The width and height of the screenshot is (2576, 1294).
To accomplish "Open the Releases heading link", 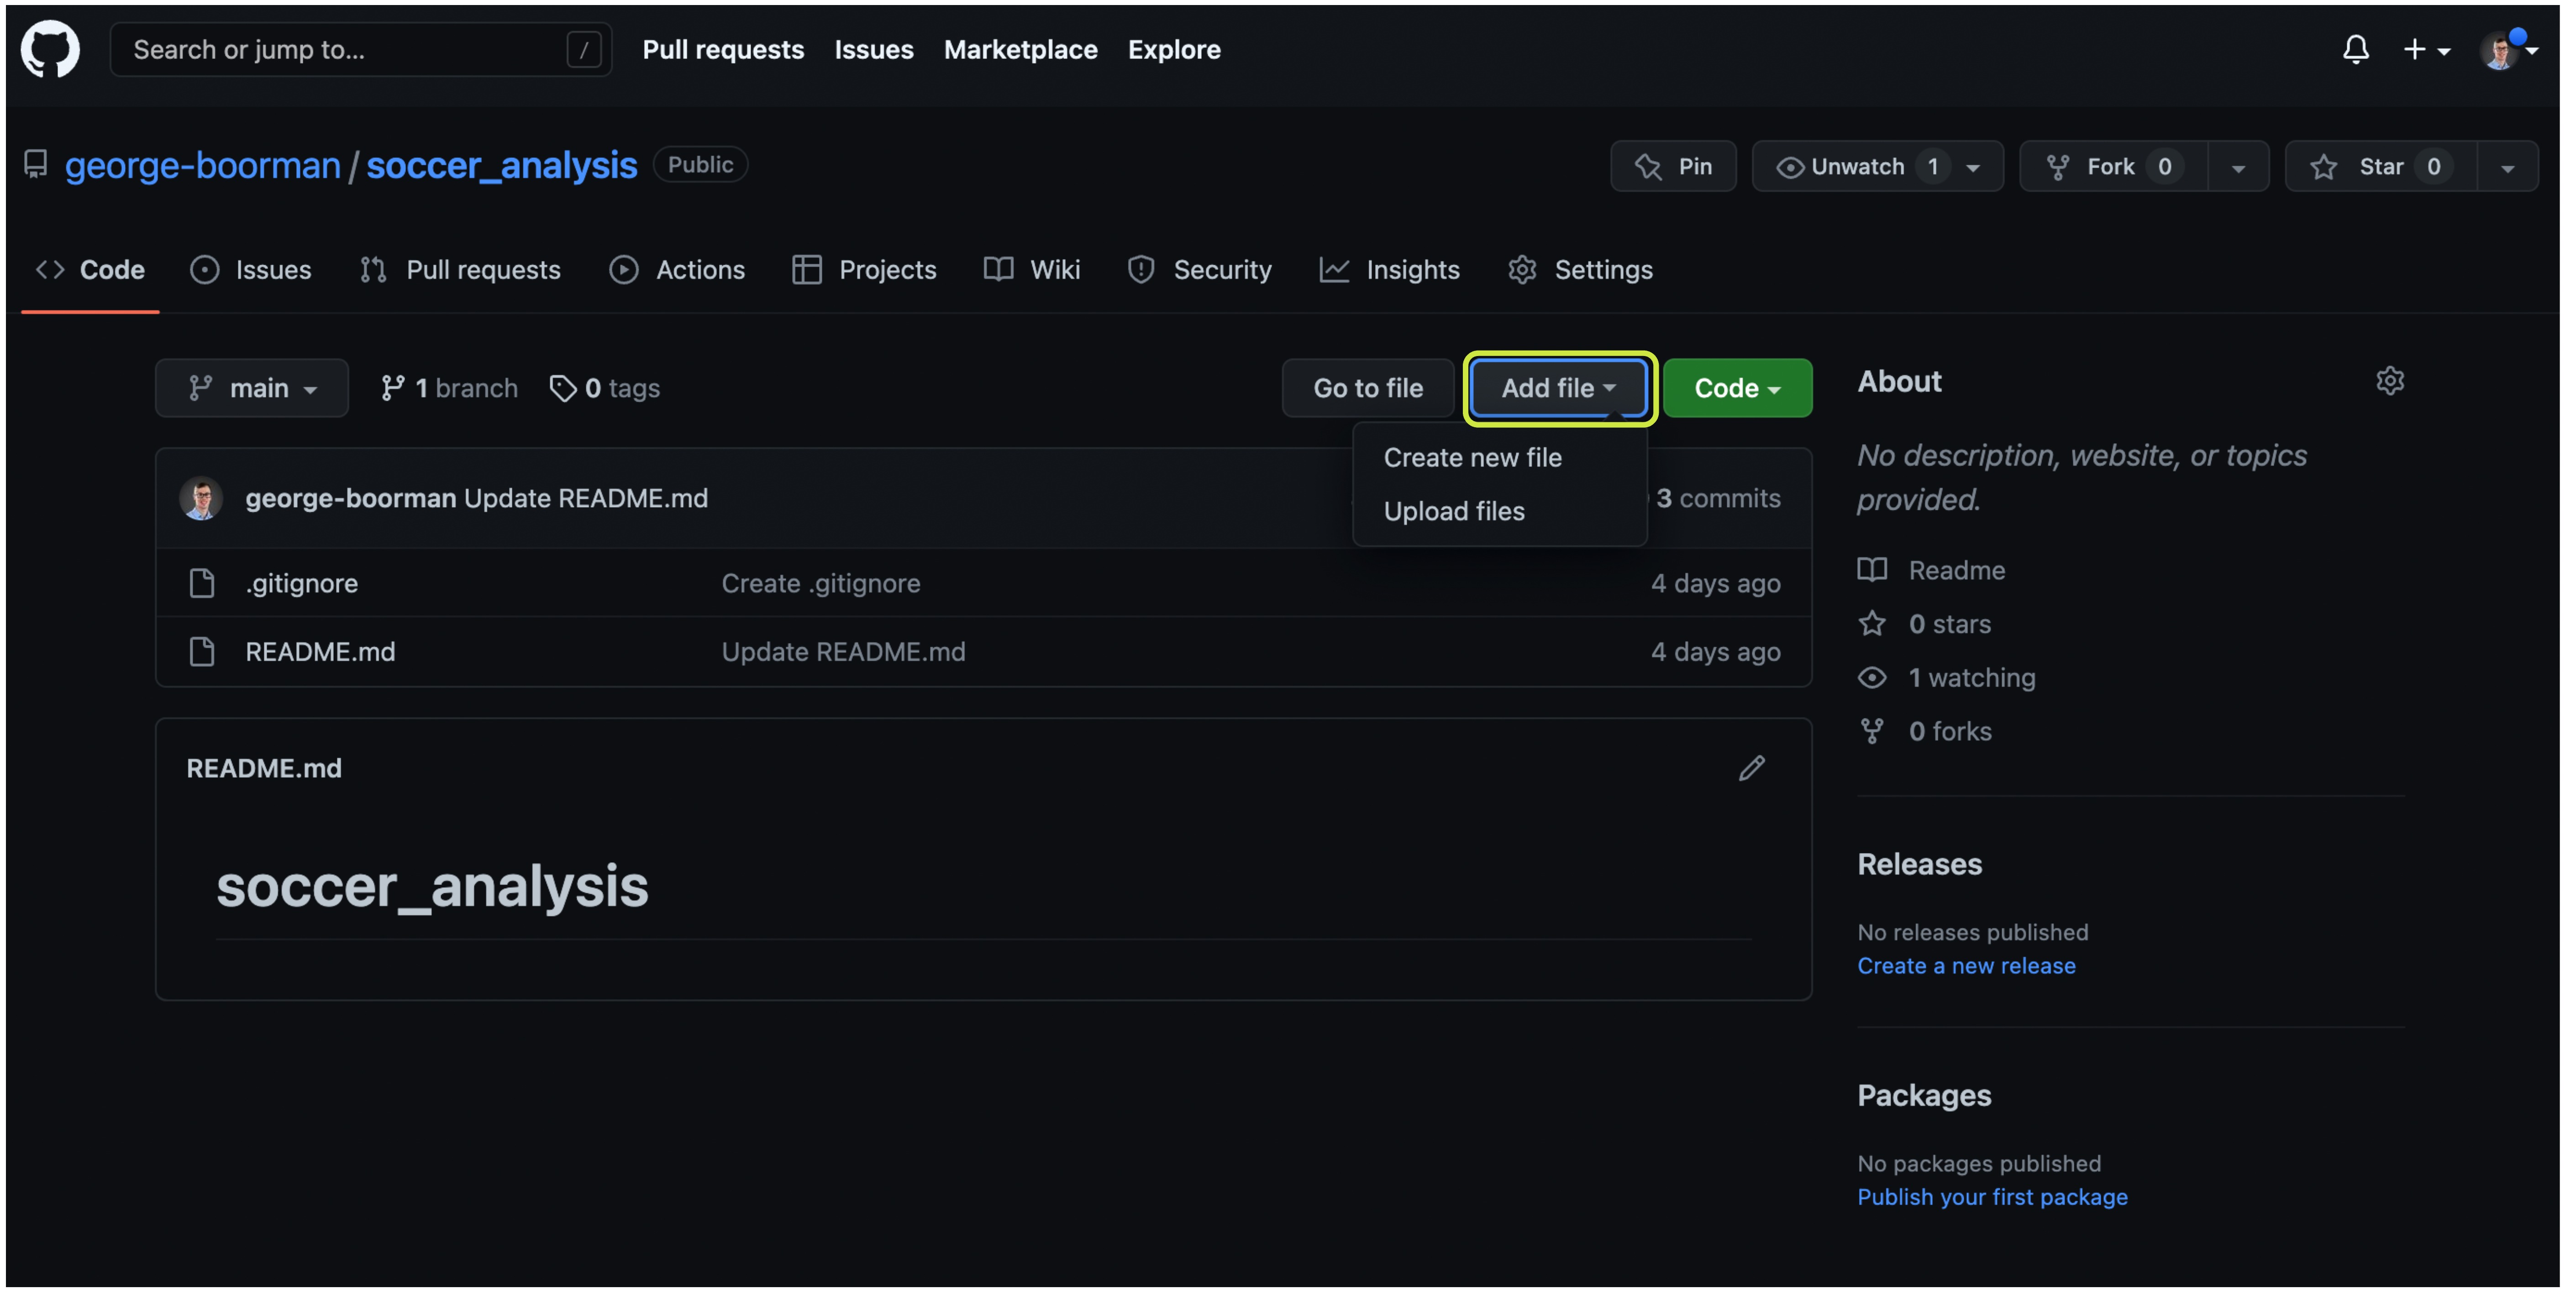I will click(1919, 864).
